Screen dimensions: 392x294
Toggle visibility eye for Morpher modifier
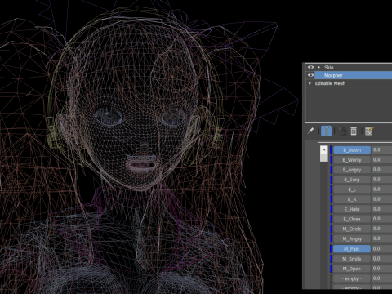(310, 75)
